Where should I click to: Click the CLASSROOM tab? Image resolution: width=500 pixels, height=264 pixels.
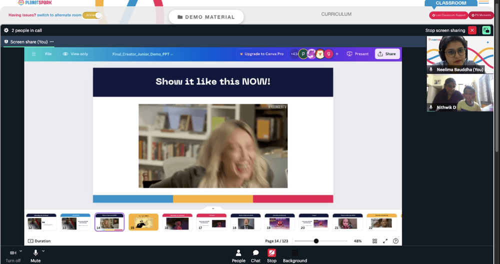coord(450,3)
